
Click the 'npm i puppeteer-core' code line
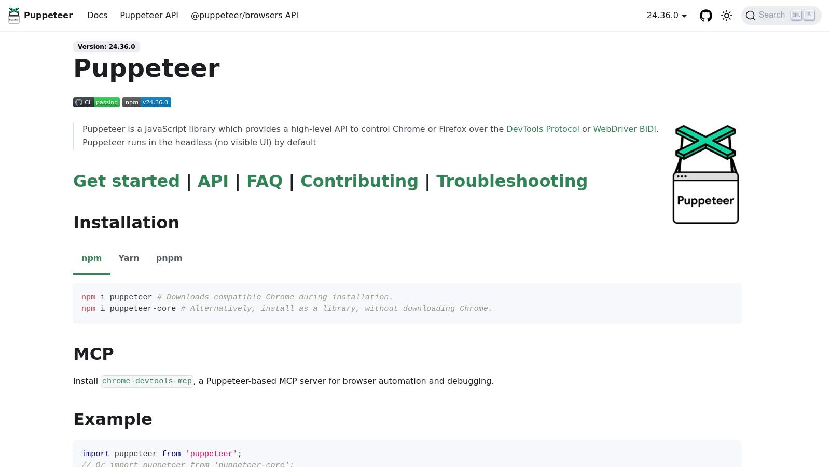pyautogui.click(x=287, y=309)
